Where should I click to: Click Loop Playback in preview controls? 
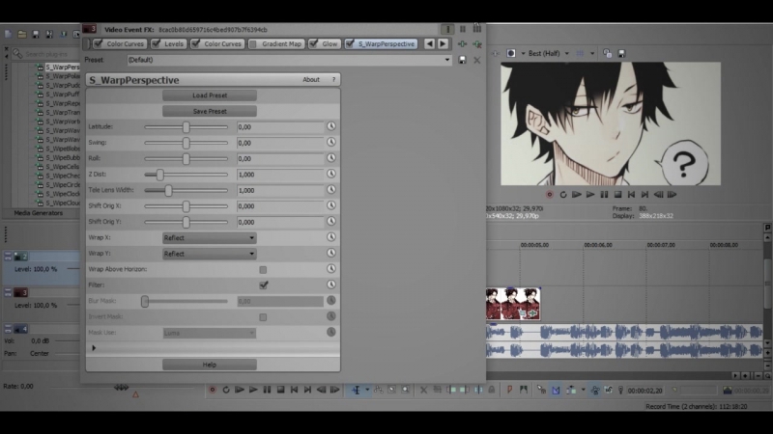563,195
